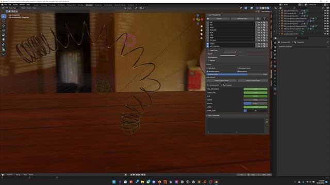
Task: Click the play animation button in timeline
Action: 139,175
